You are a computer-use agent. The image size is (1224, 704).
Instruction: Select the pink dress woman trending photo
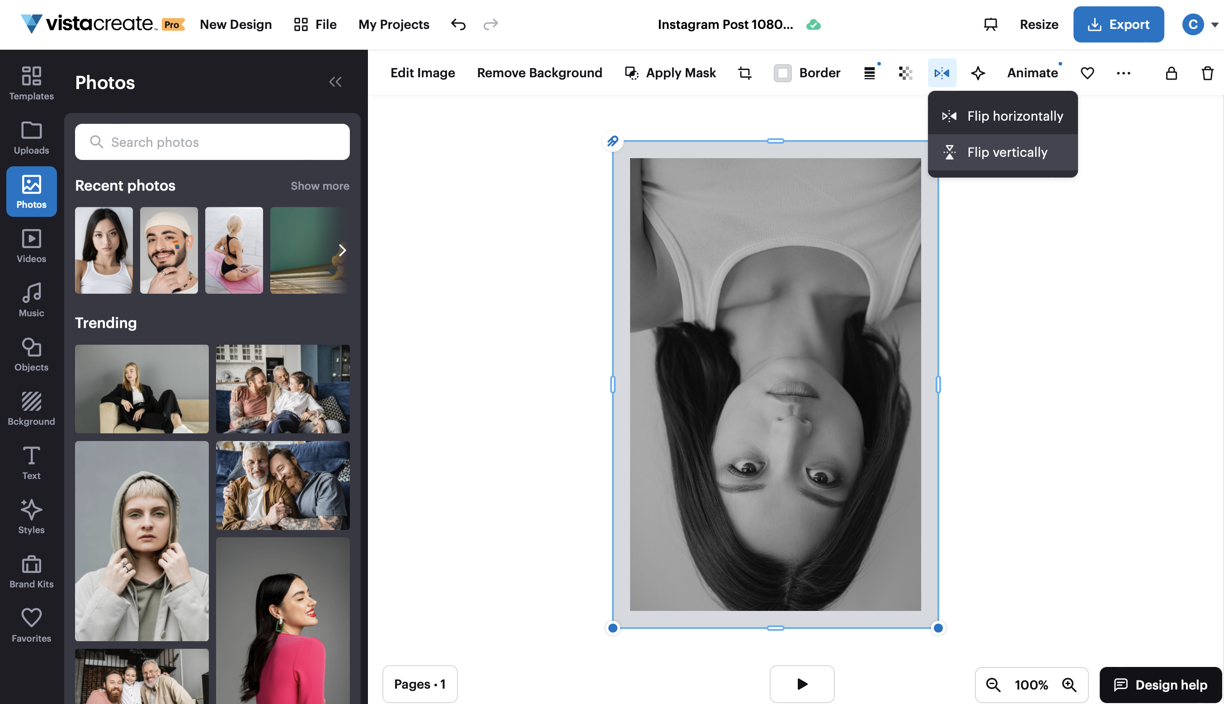(282, 619)
